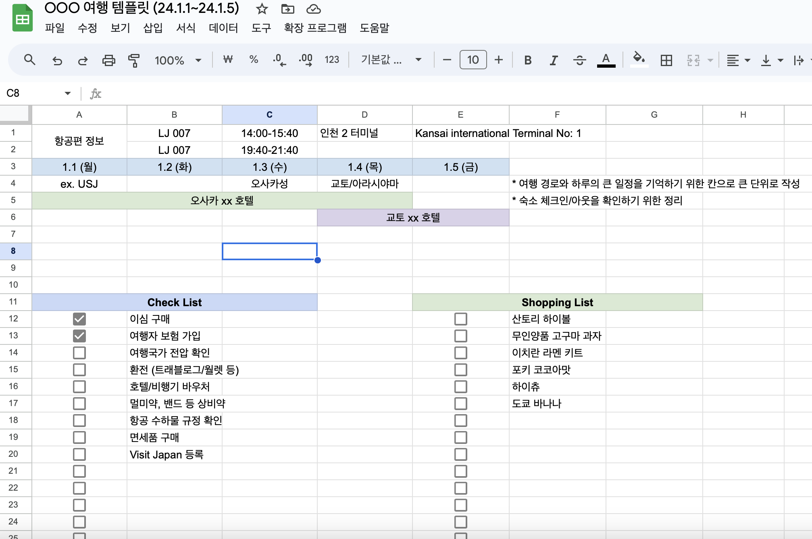This screenshot has height=539, width=812.
Task: Open the fill color paint bucket
Action: (639, 59)
